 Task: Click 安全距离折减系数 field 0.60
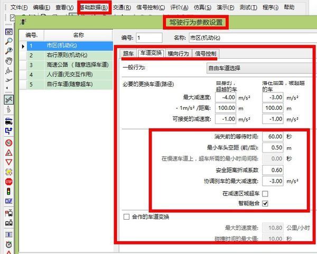[x=273, y=170]
